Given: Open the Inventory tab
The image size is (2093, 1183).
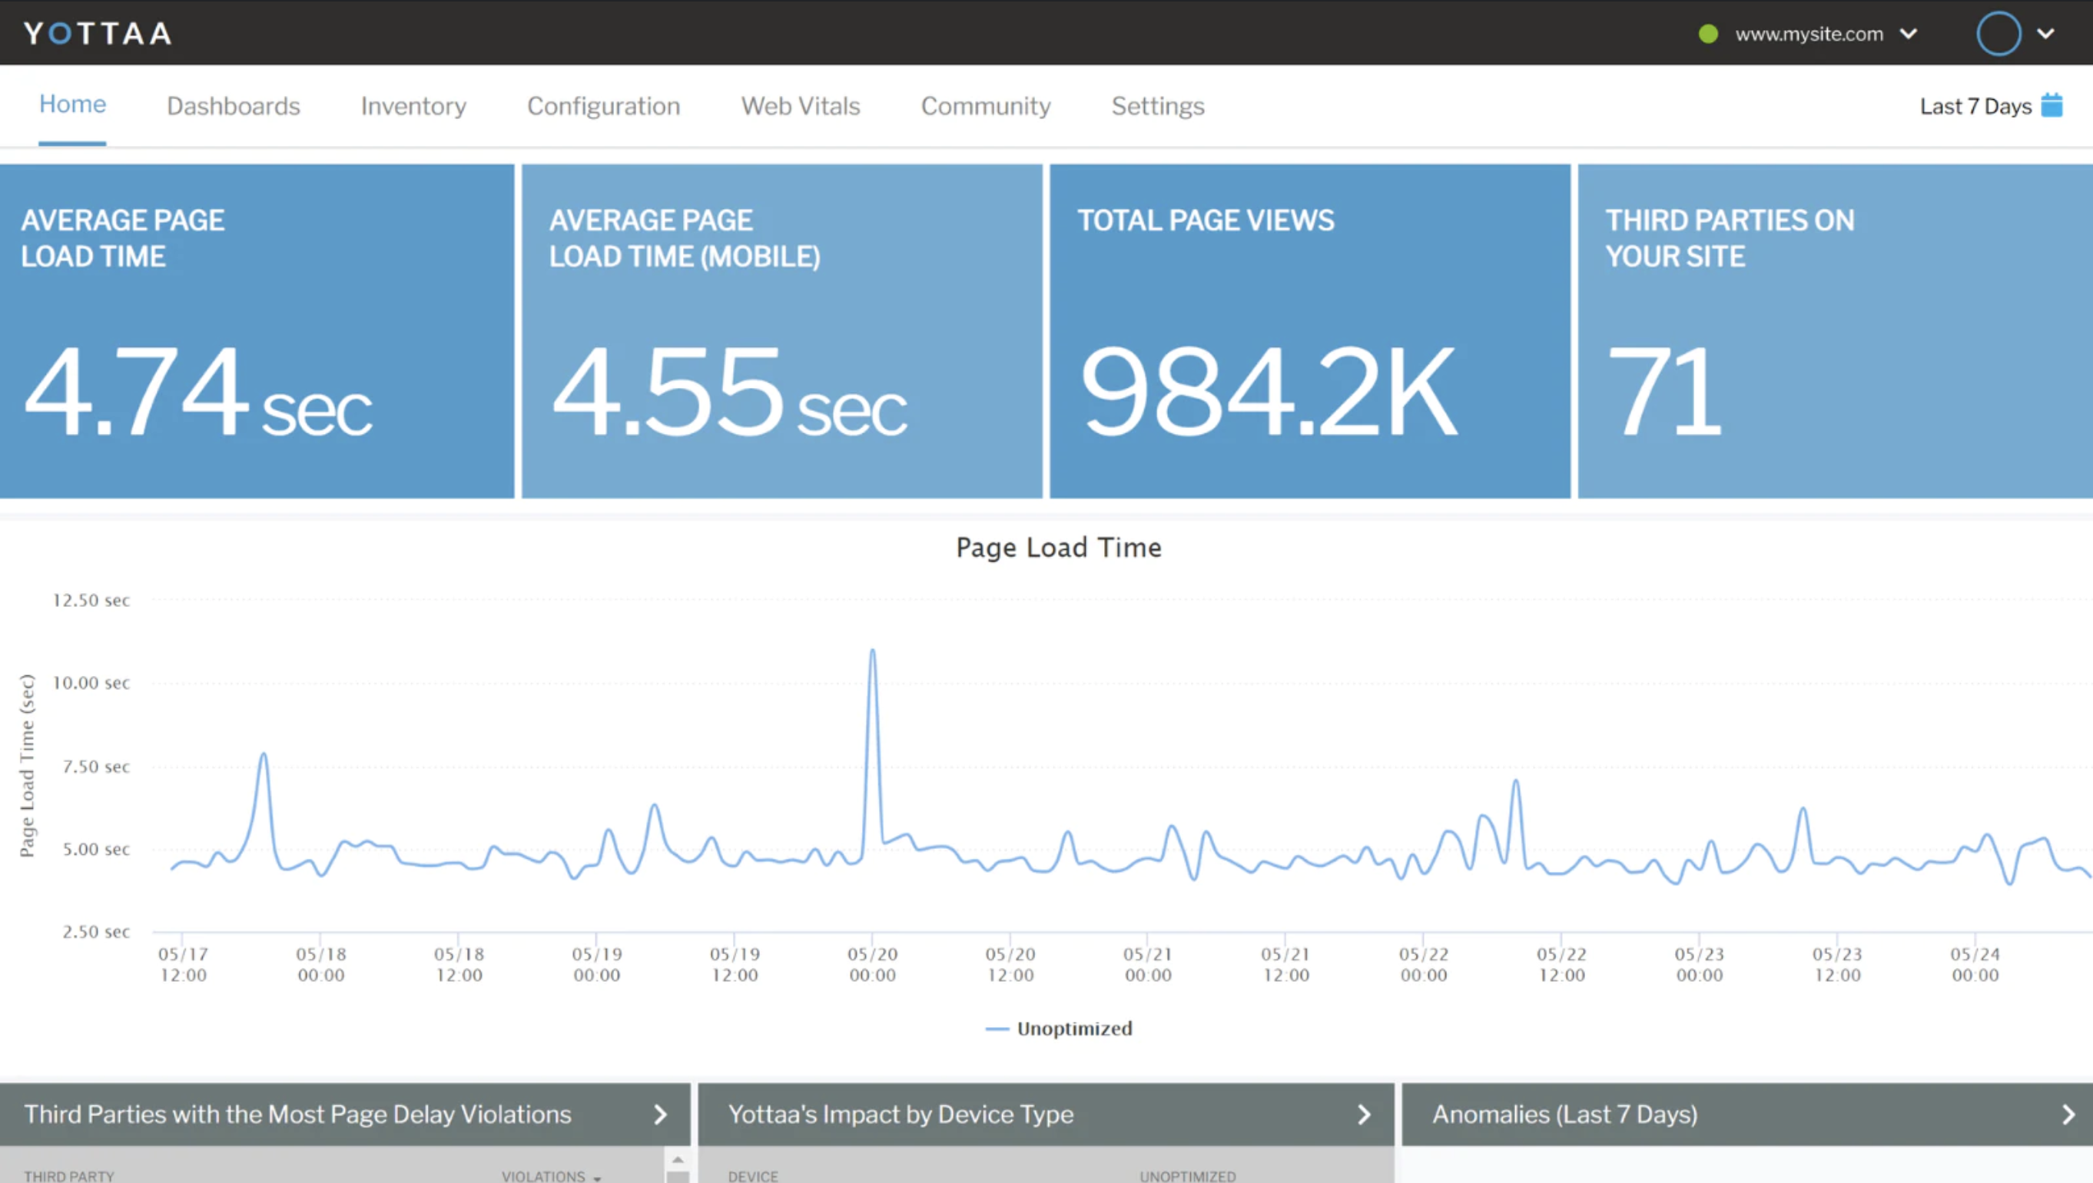Looking at the screenshot, I should pos(413,106).
